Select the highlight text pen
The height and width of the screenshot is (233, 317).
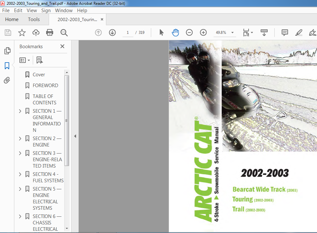(x=299, y=33)
